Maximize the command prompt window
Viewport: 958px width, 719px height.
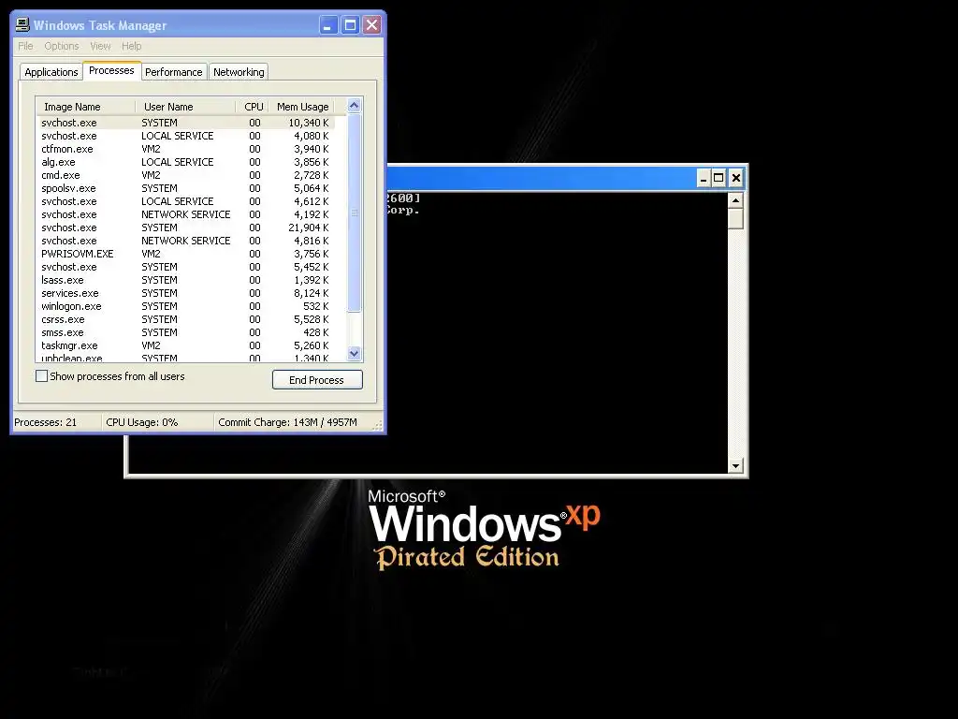click(719, 179)
